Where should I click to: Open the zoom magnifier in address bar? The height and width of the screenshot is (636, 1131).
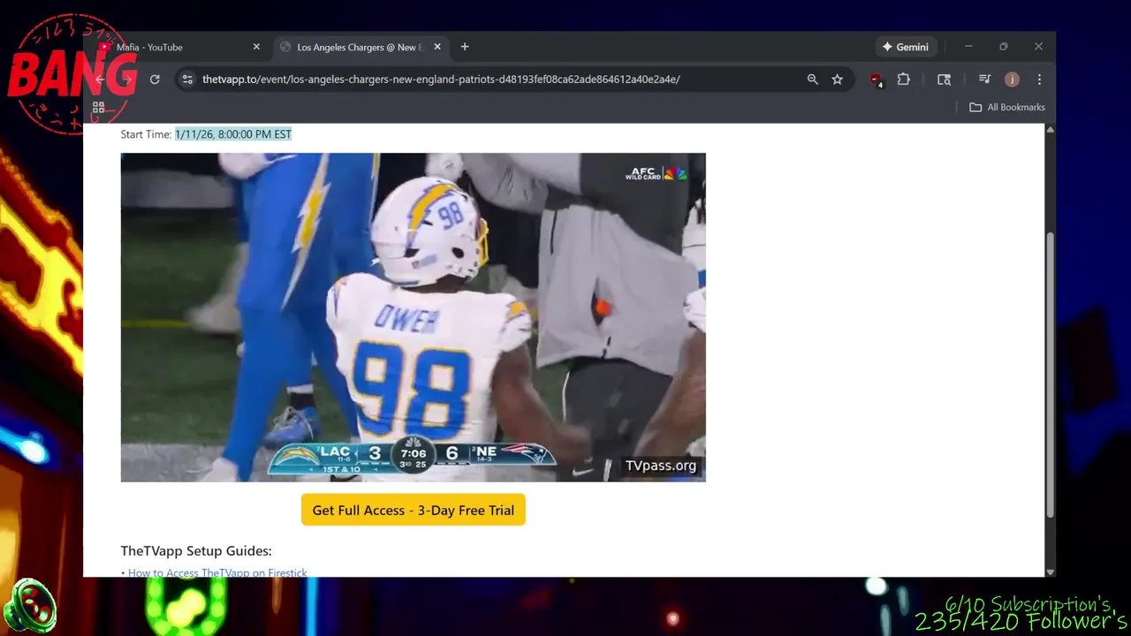coord(813,79)
